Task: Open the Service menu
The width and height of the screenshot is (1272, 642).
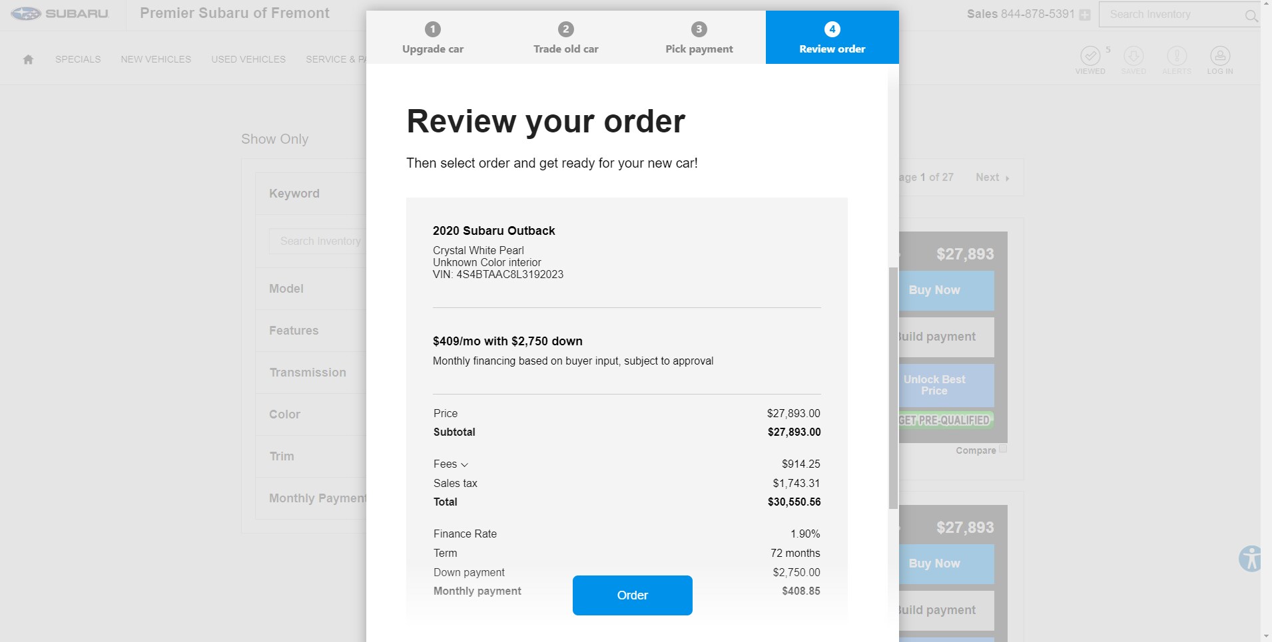Action: tap(336, 59)
